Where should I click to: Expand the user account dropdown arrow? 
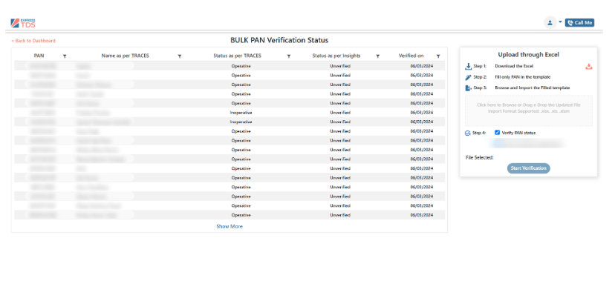560,22
